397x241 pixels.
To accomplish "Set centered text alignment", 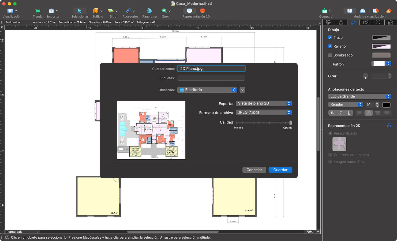I will (369, 113).
